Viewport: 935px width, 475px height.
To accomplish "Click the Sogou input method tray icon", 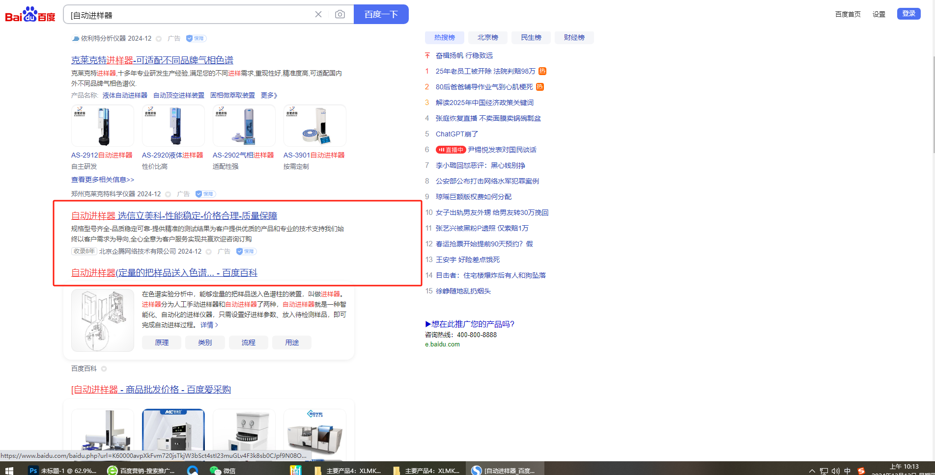I will pos(861,471).
